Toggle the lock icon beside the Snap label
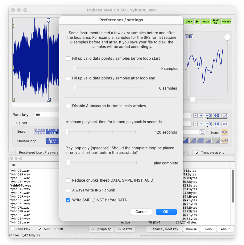 tap(202, 132)
